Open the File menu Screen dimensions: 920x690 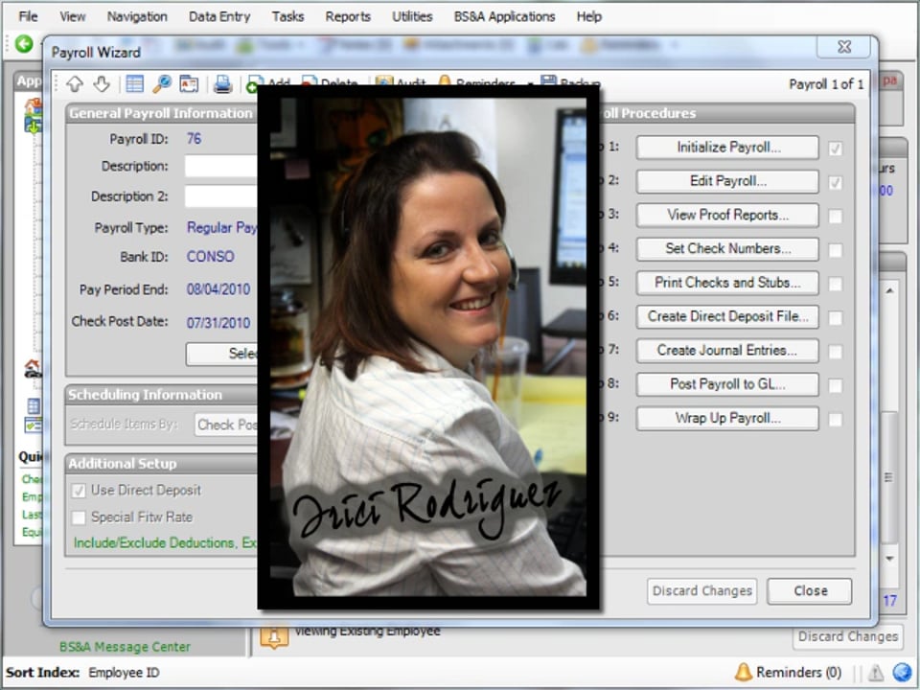click(28, 16)
